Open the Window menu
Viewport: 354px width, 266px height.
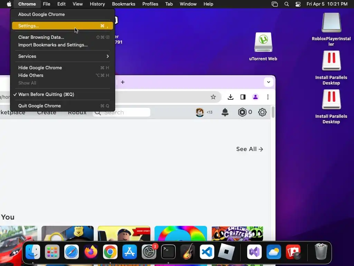(188, 4)
